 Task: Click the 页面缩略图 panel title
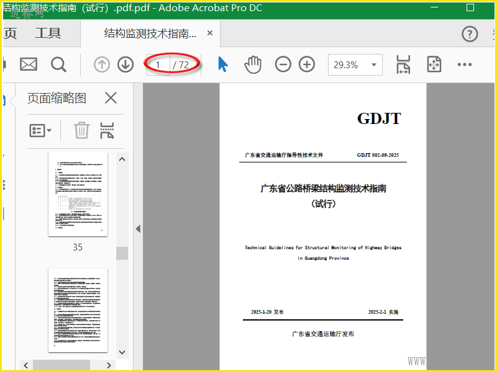(57, 98)
